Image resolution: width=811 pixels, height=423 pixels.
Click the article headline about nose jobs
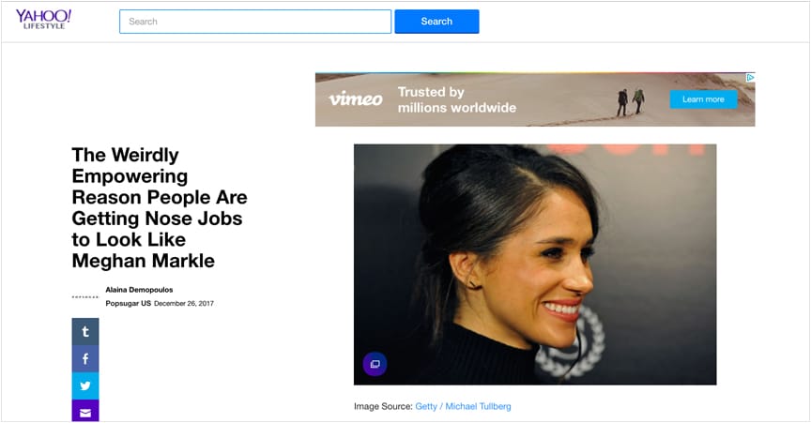tap(160, 207)
